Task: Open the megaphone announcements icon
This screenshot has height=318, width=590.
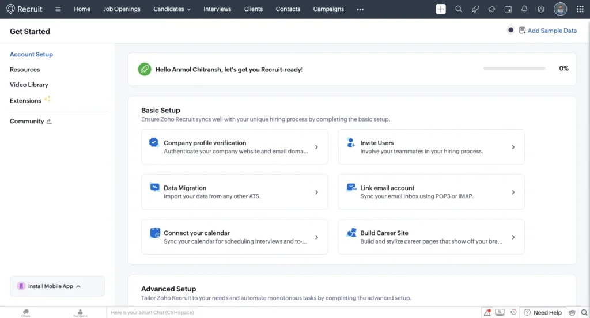Action: pos(491,9)
